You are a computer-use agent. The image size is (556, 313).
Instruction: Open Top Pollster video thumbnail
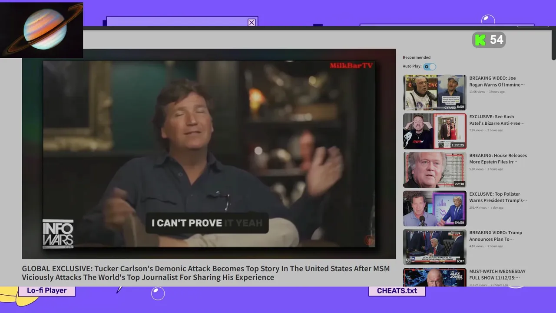click(434, 209)
